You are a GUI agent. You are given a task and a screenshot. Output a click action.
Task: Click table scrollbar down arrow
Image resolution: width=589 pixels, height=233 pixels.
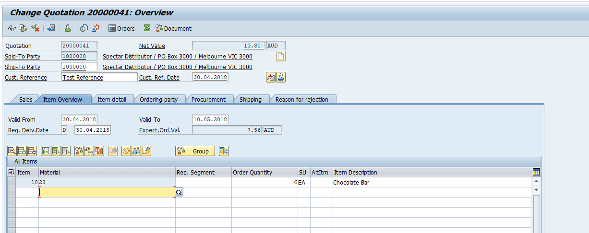(537, 190)
